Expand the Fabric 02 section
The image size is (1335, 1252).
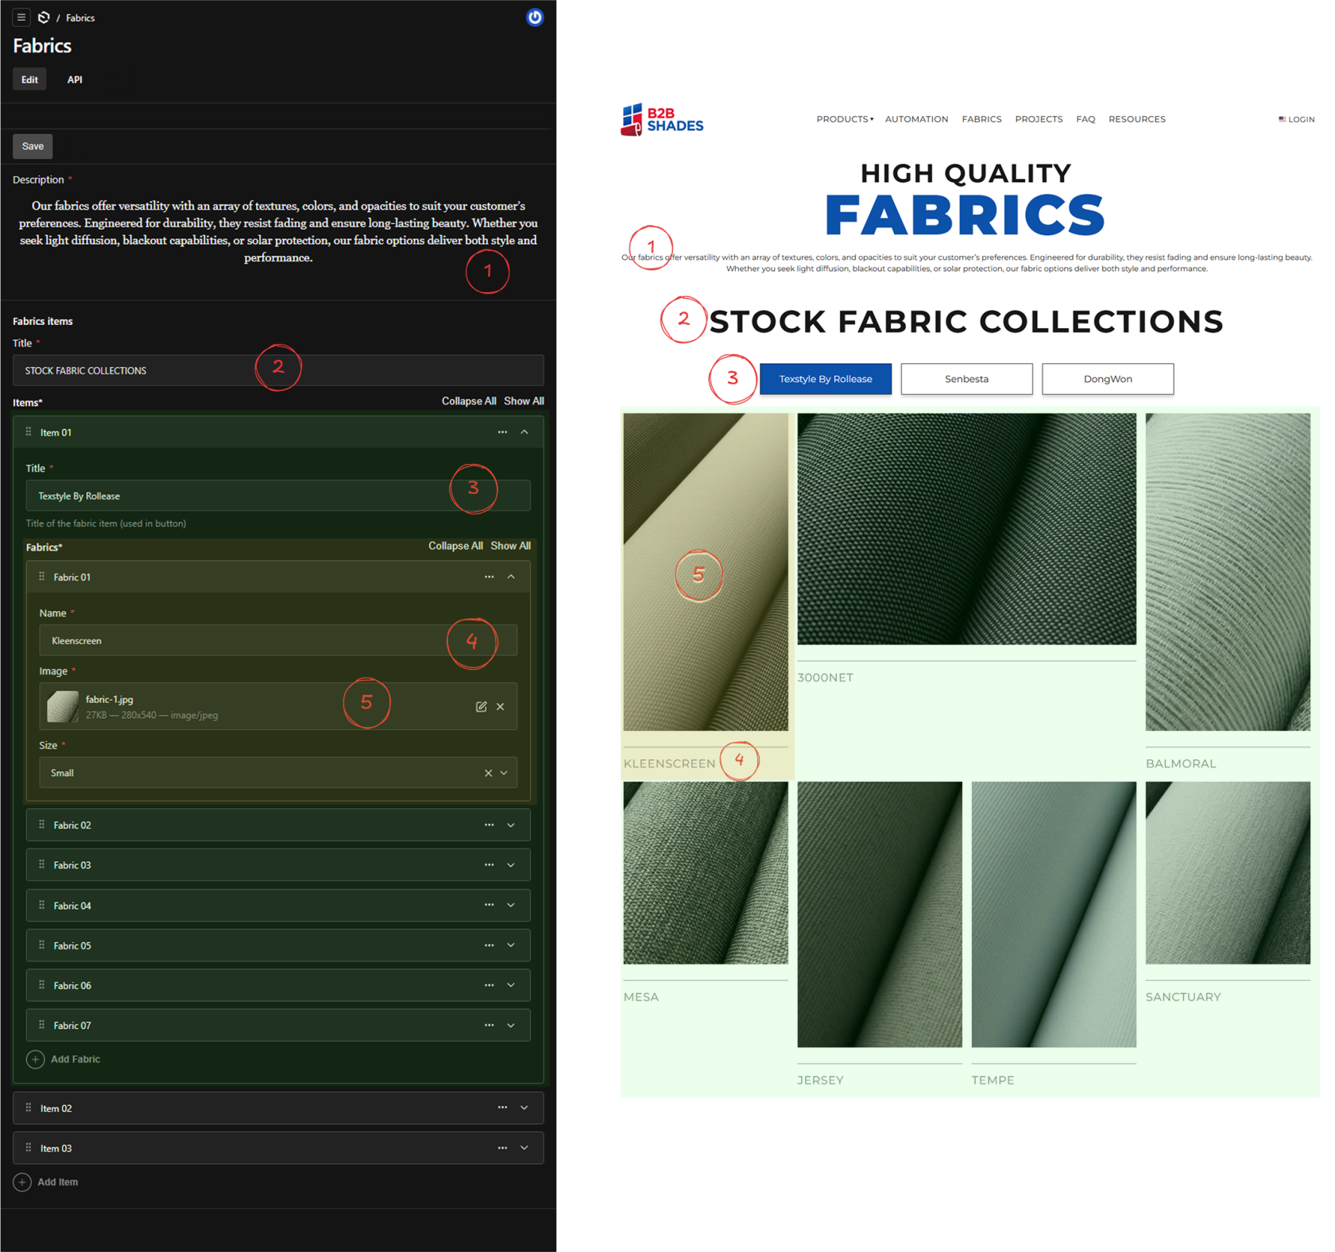(x=511, y=825)
